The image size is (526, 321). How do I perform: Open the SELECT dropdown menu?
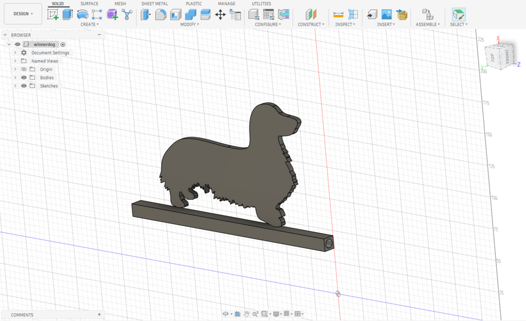(459, 25)
